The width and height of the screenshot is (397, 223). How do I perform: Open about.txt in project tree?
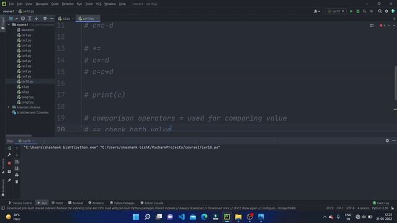[x=25, y=30]
